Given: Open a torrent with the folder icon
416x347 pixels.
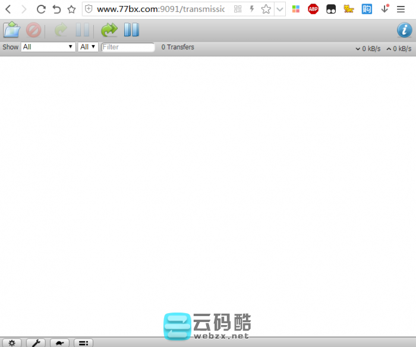Looking at the screenshot, I should click(12, 30).
